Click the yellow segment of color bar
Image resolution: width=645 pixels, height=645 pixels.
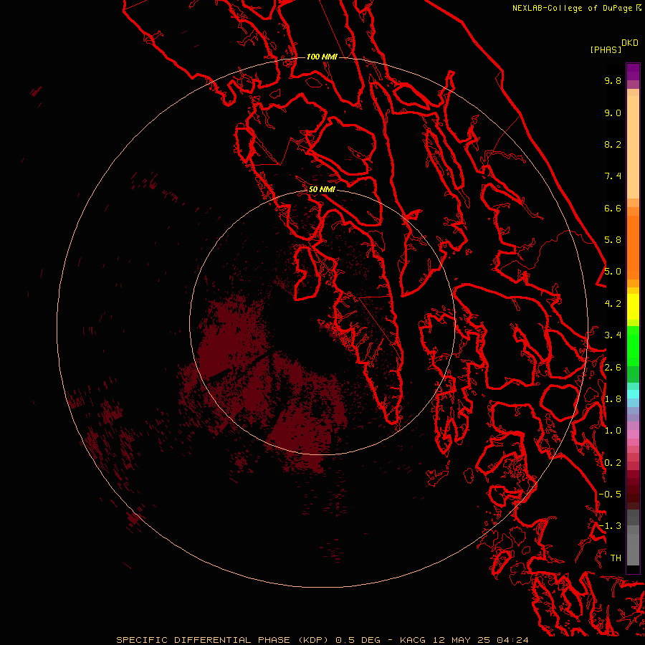click(633, 307)
